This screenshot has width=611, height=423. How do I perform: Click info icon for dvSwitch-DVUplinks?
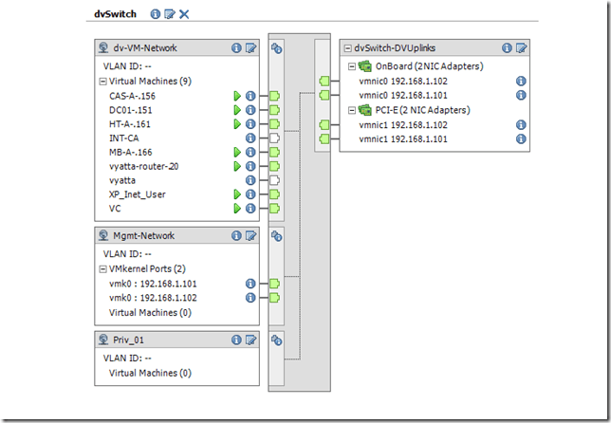tap(508, 47)
